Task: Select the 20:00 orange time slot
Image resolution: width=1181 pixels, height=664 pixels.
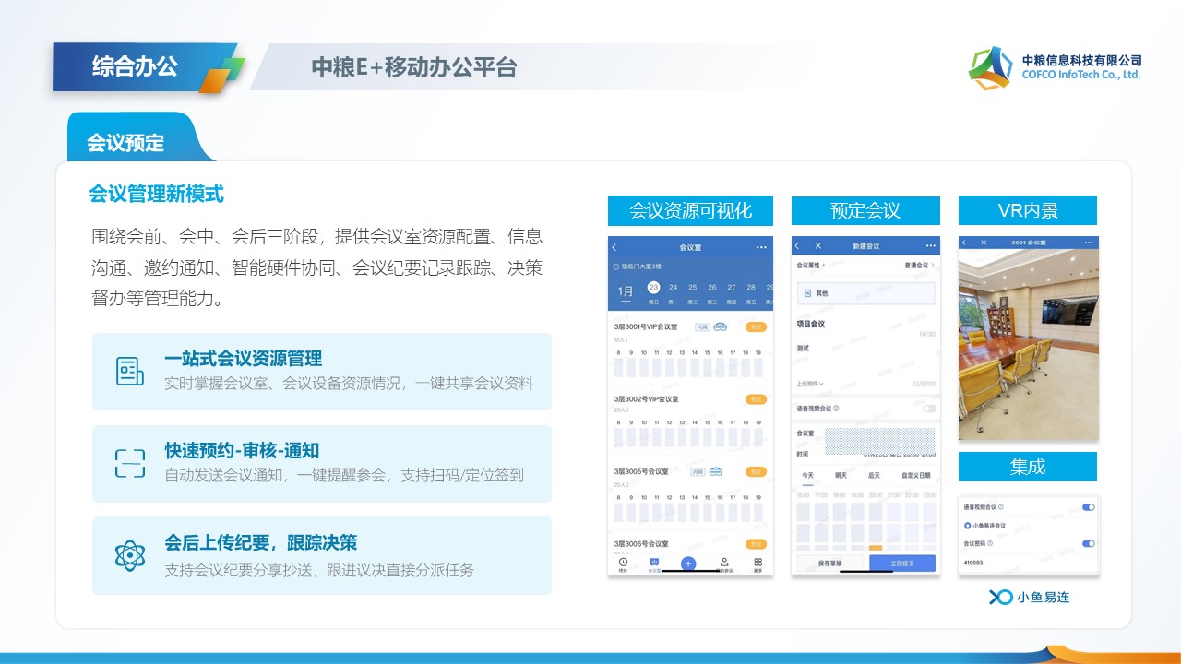Action: point(875,549)
